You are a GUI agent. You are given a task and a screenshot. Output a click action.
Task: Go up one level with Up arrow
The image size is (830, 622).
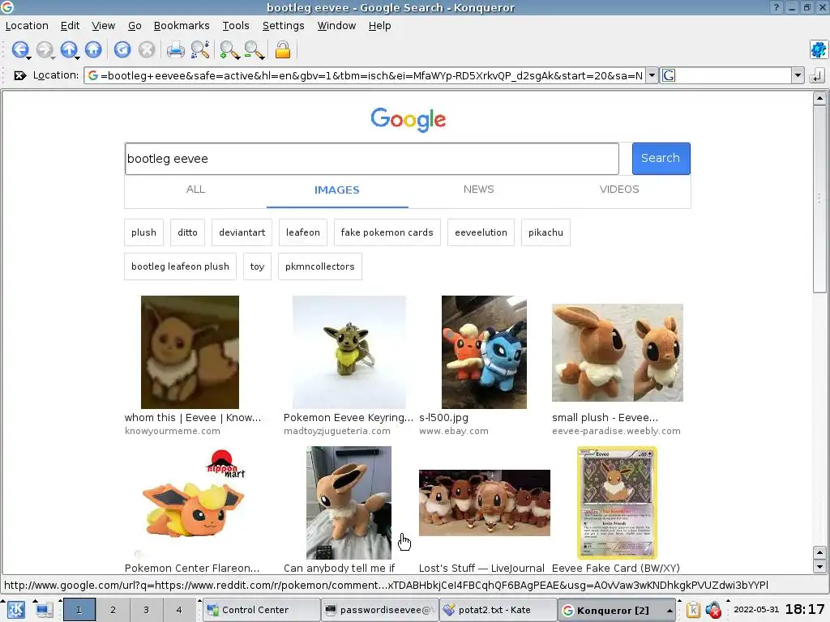[68, 49]
